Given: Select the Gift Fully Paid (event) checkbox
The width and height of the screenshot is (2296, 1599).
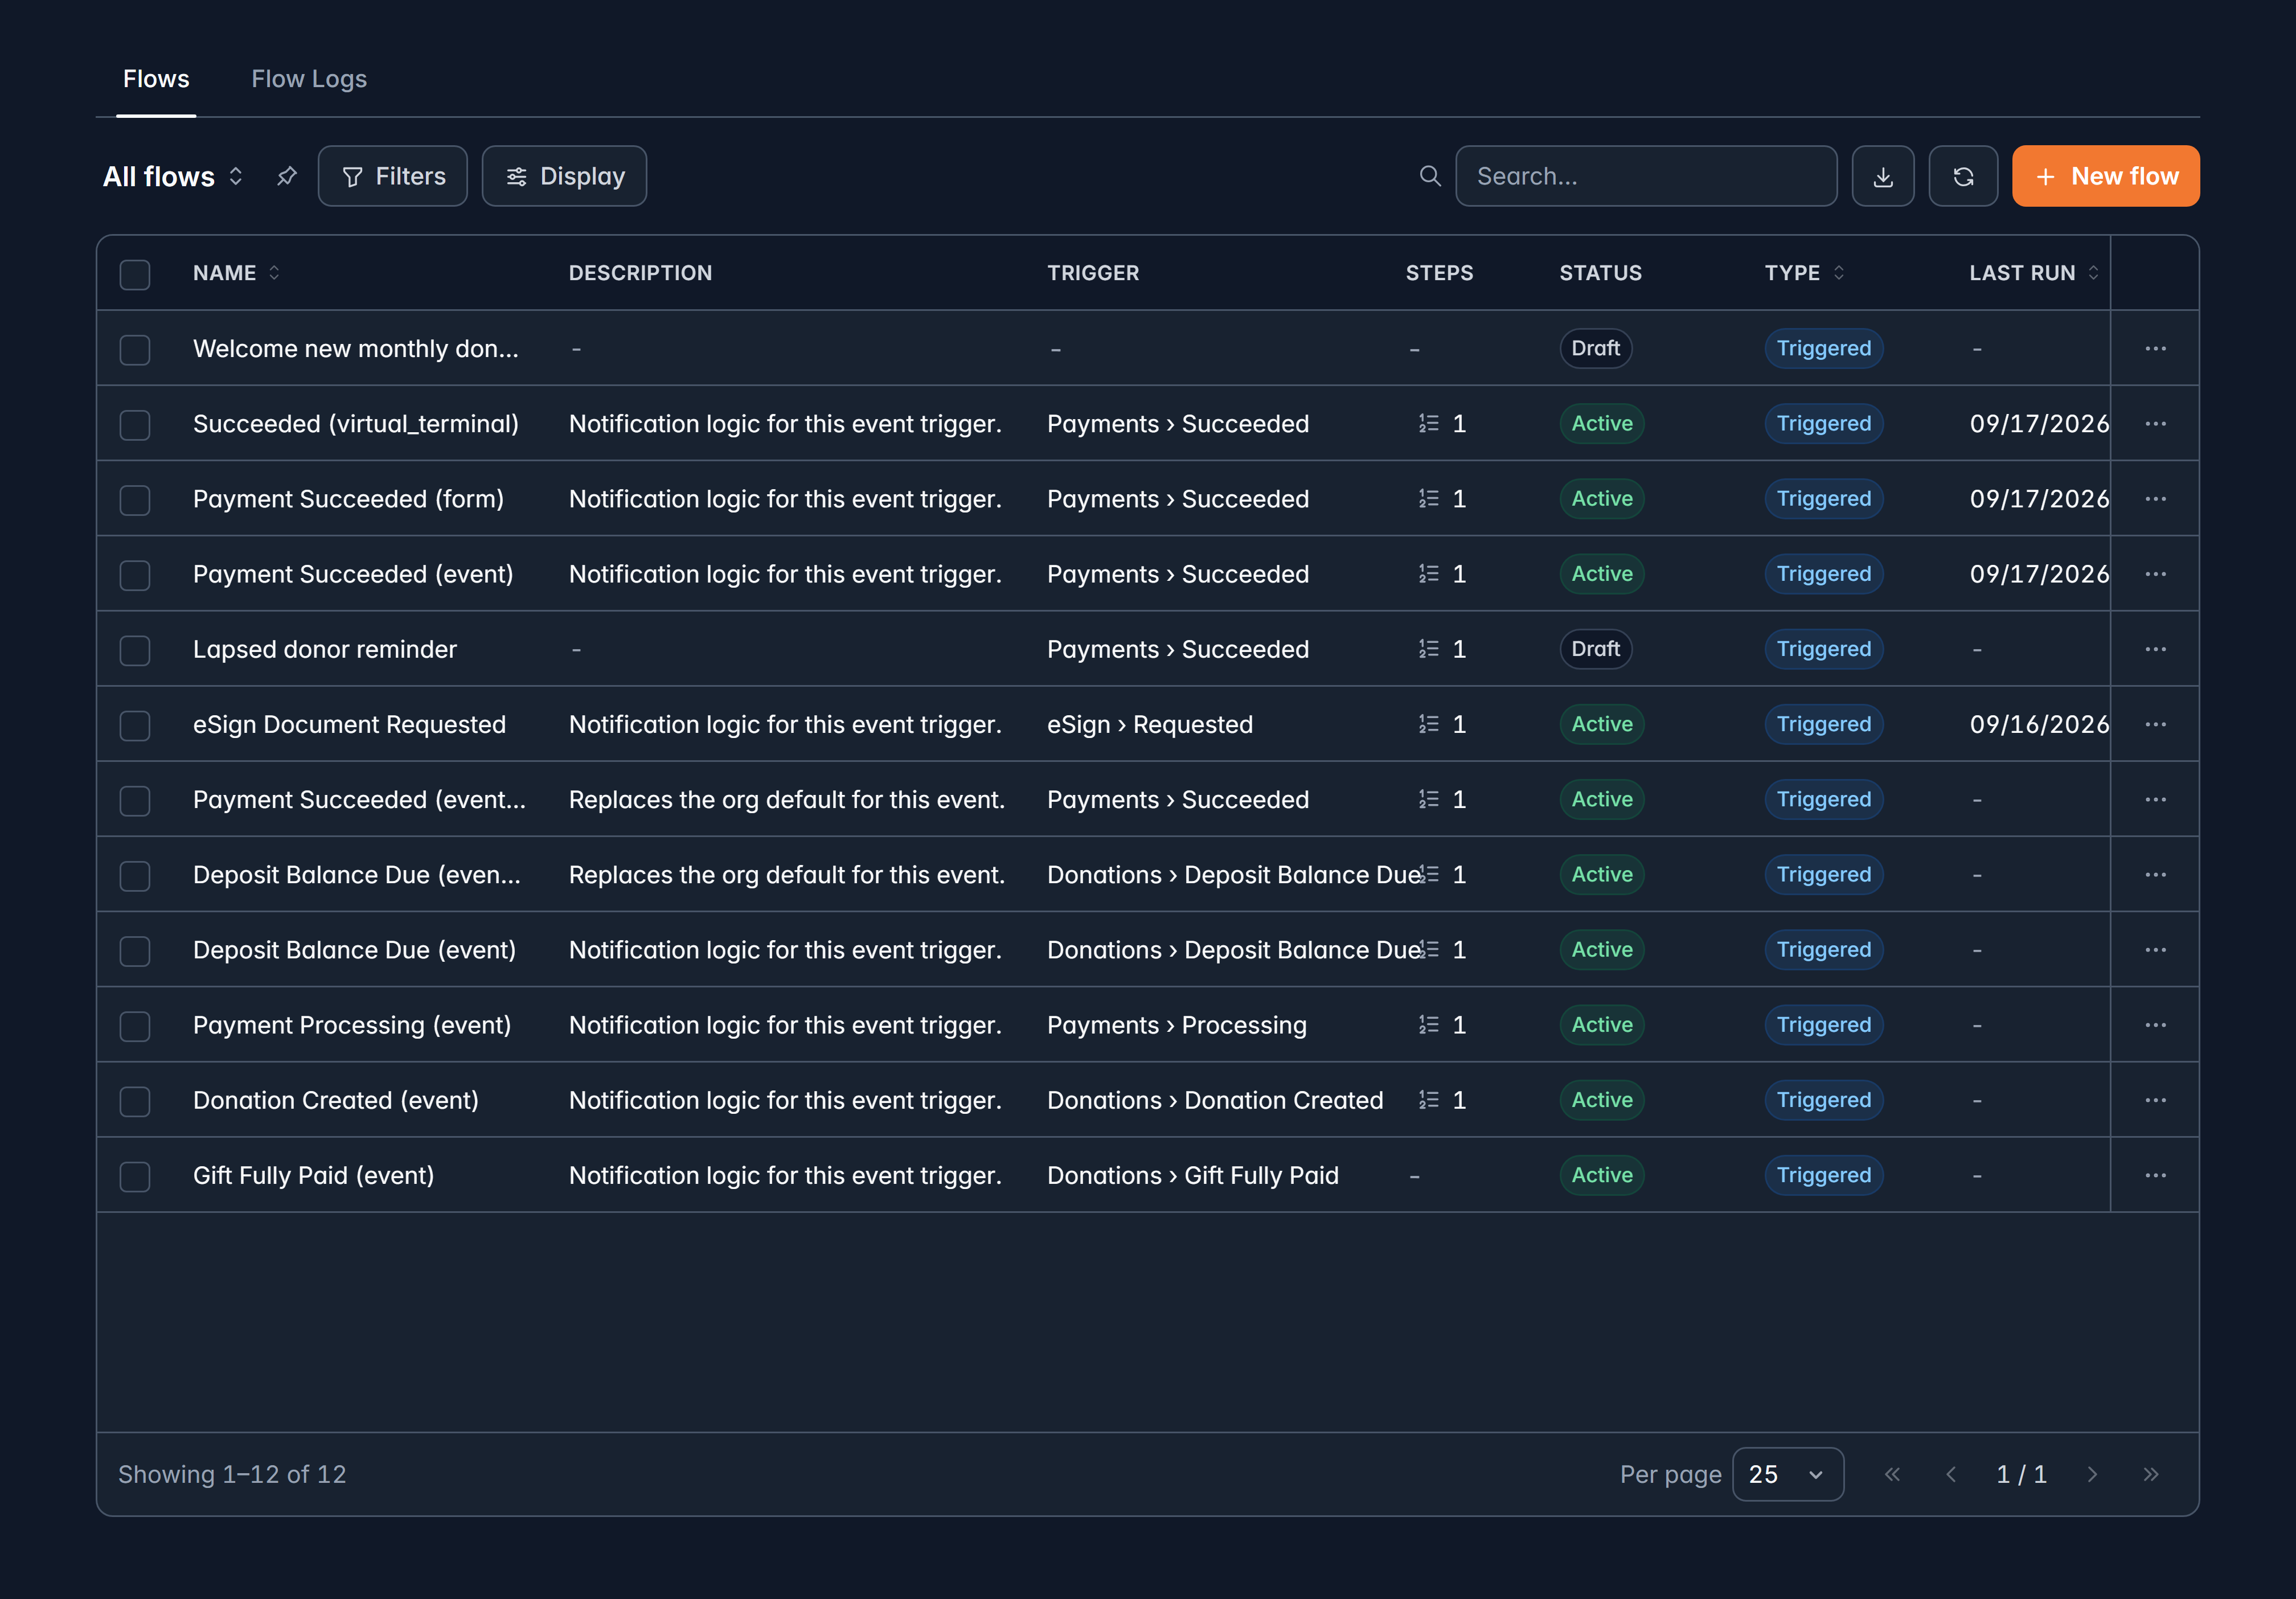Looking at the screenshot, I should tap(135, 1176).
